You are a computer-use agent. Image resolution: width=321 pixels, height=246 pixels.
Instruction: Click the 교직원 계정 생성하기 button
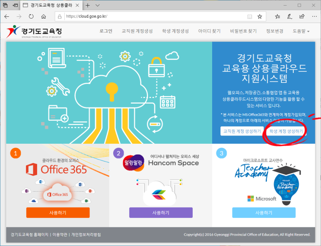point(242,131)
